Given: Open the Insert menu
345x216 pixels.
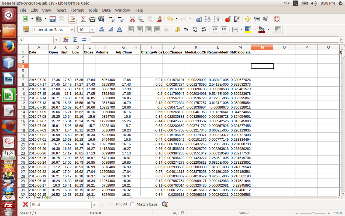Looking at the screenshot, I should 61,10.
